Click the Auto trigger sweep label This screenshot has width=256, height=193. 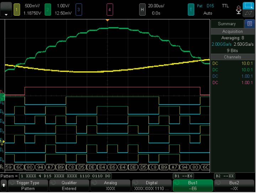pyautogui.click(x=208, y=13)
